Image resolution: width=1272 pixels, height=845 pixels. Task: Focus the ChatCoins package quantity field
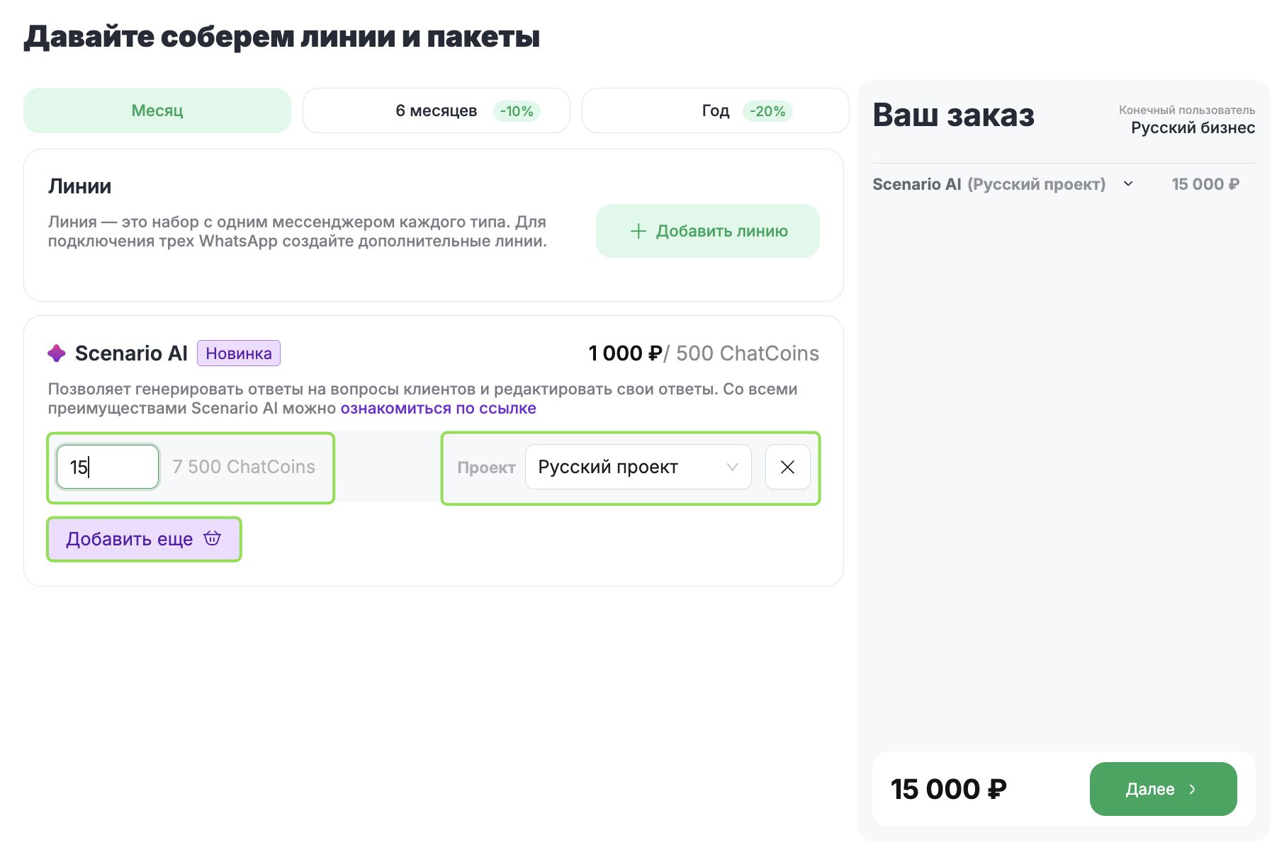(x=108, y=467)
